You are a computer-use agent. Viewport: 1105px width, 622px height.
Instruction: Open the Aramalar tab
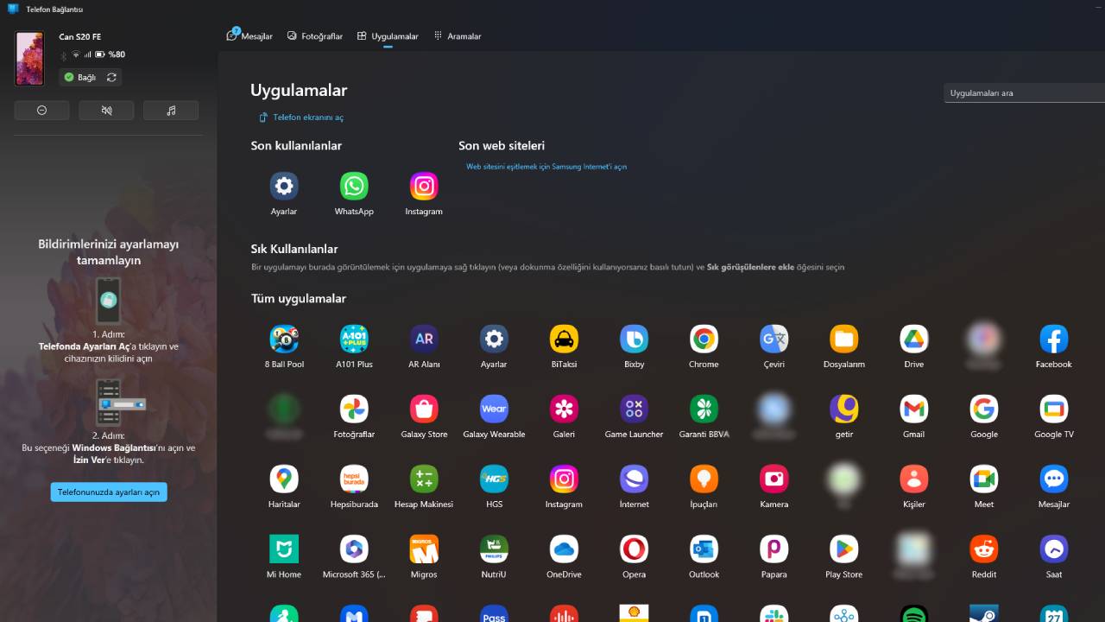point(458,35)
